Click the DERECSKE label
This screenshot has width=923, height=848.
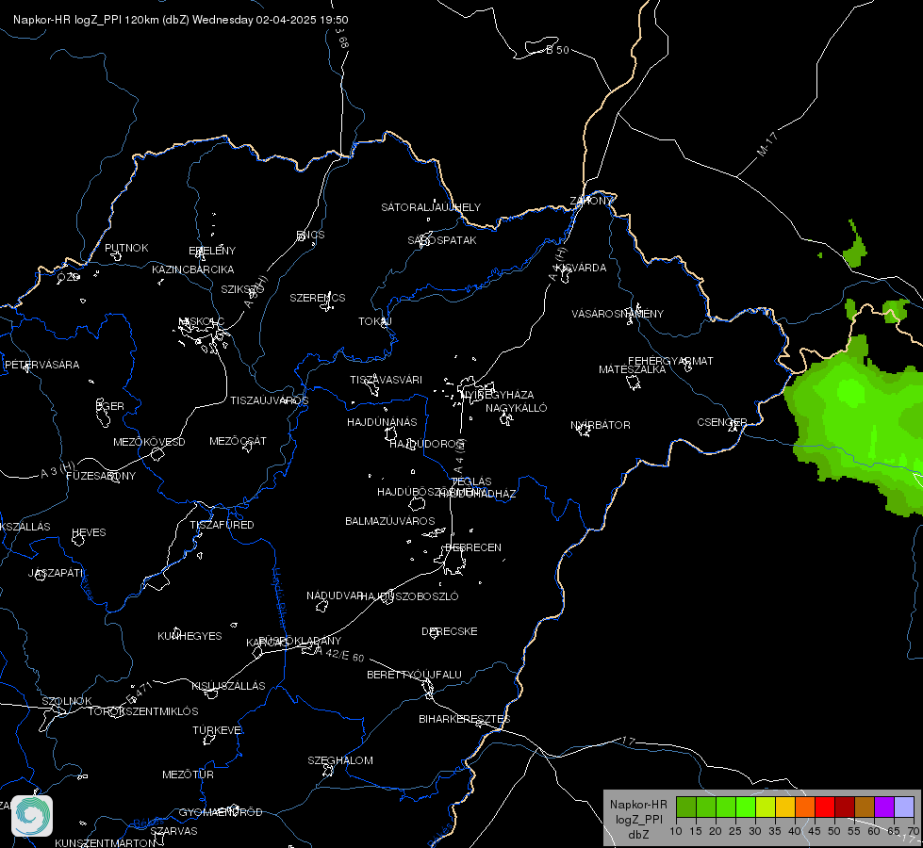[450, 631]
